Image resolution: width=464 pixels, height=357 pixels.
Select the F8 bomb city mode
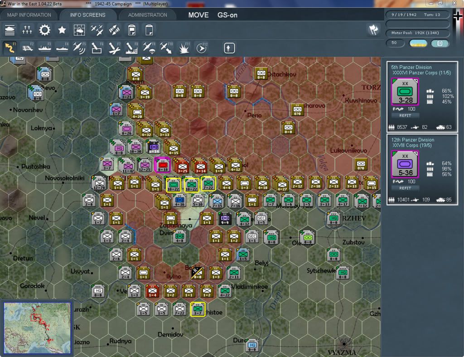[132, 48]
